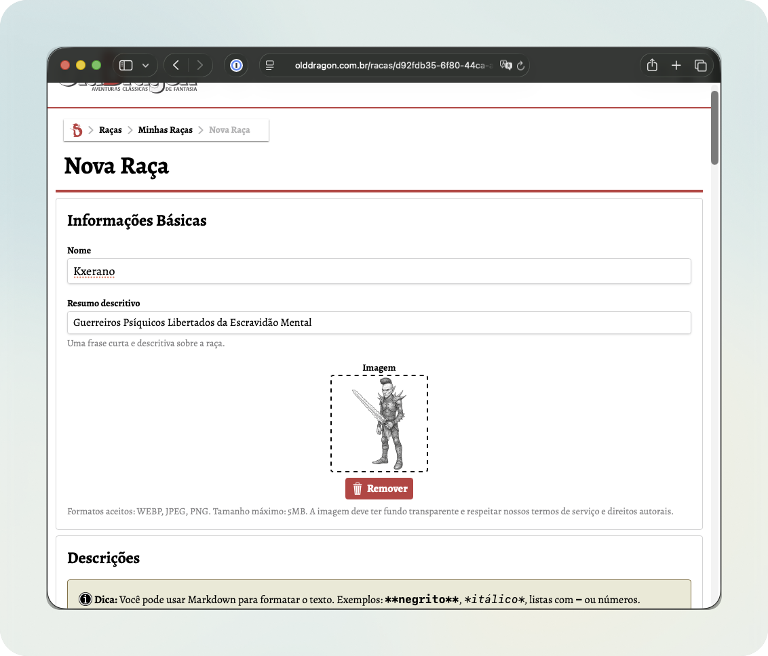Show the tab overview

[x=700, y=65]
